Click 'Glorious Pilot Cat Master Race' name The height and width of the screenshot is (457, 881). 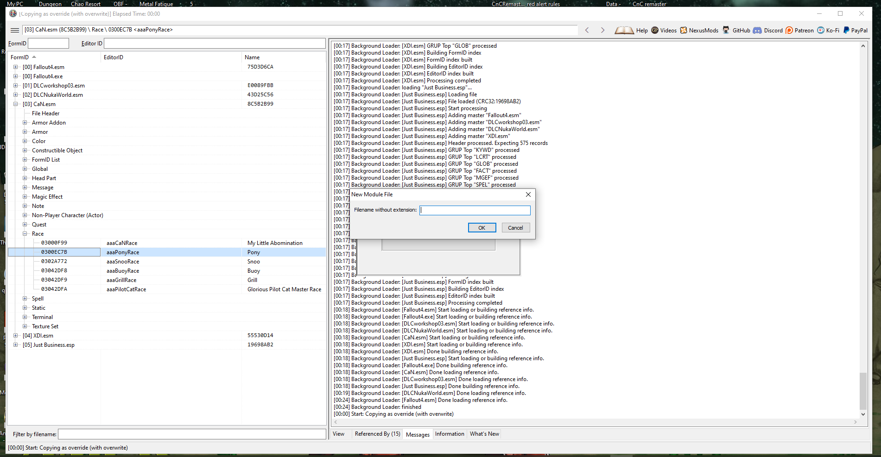(284, 289)
